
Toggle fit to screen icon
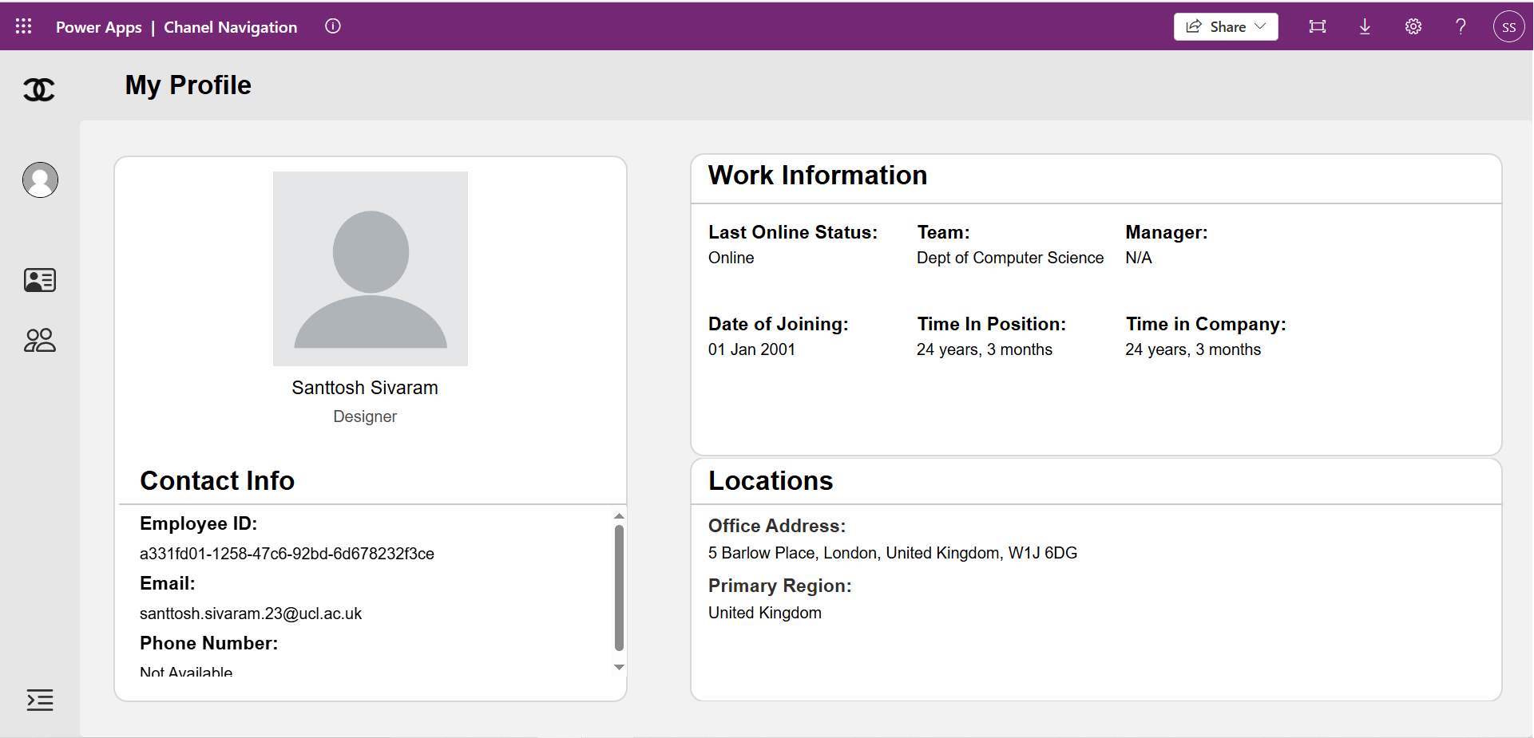[x=1318, y=26]
